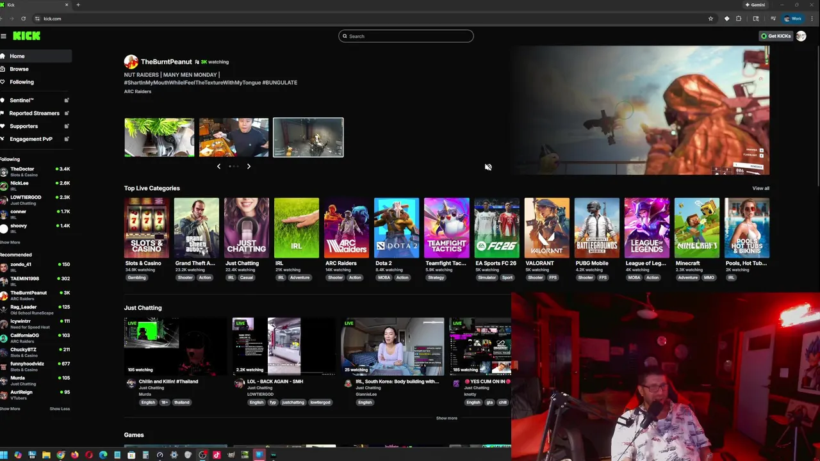Open Rag_Leader in Recommended channels

[x=35, y=310]
